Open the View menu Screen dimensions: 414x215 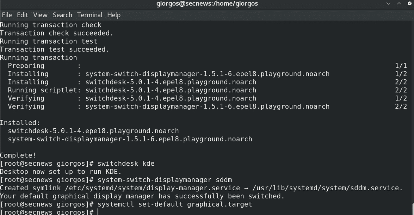[40, 15]
